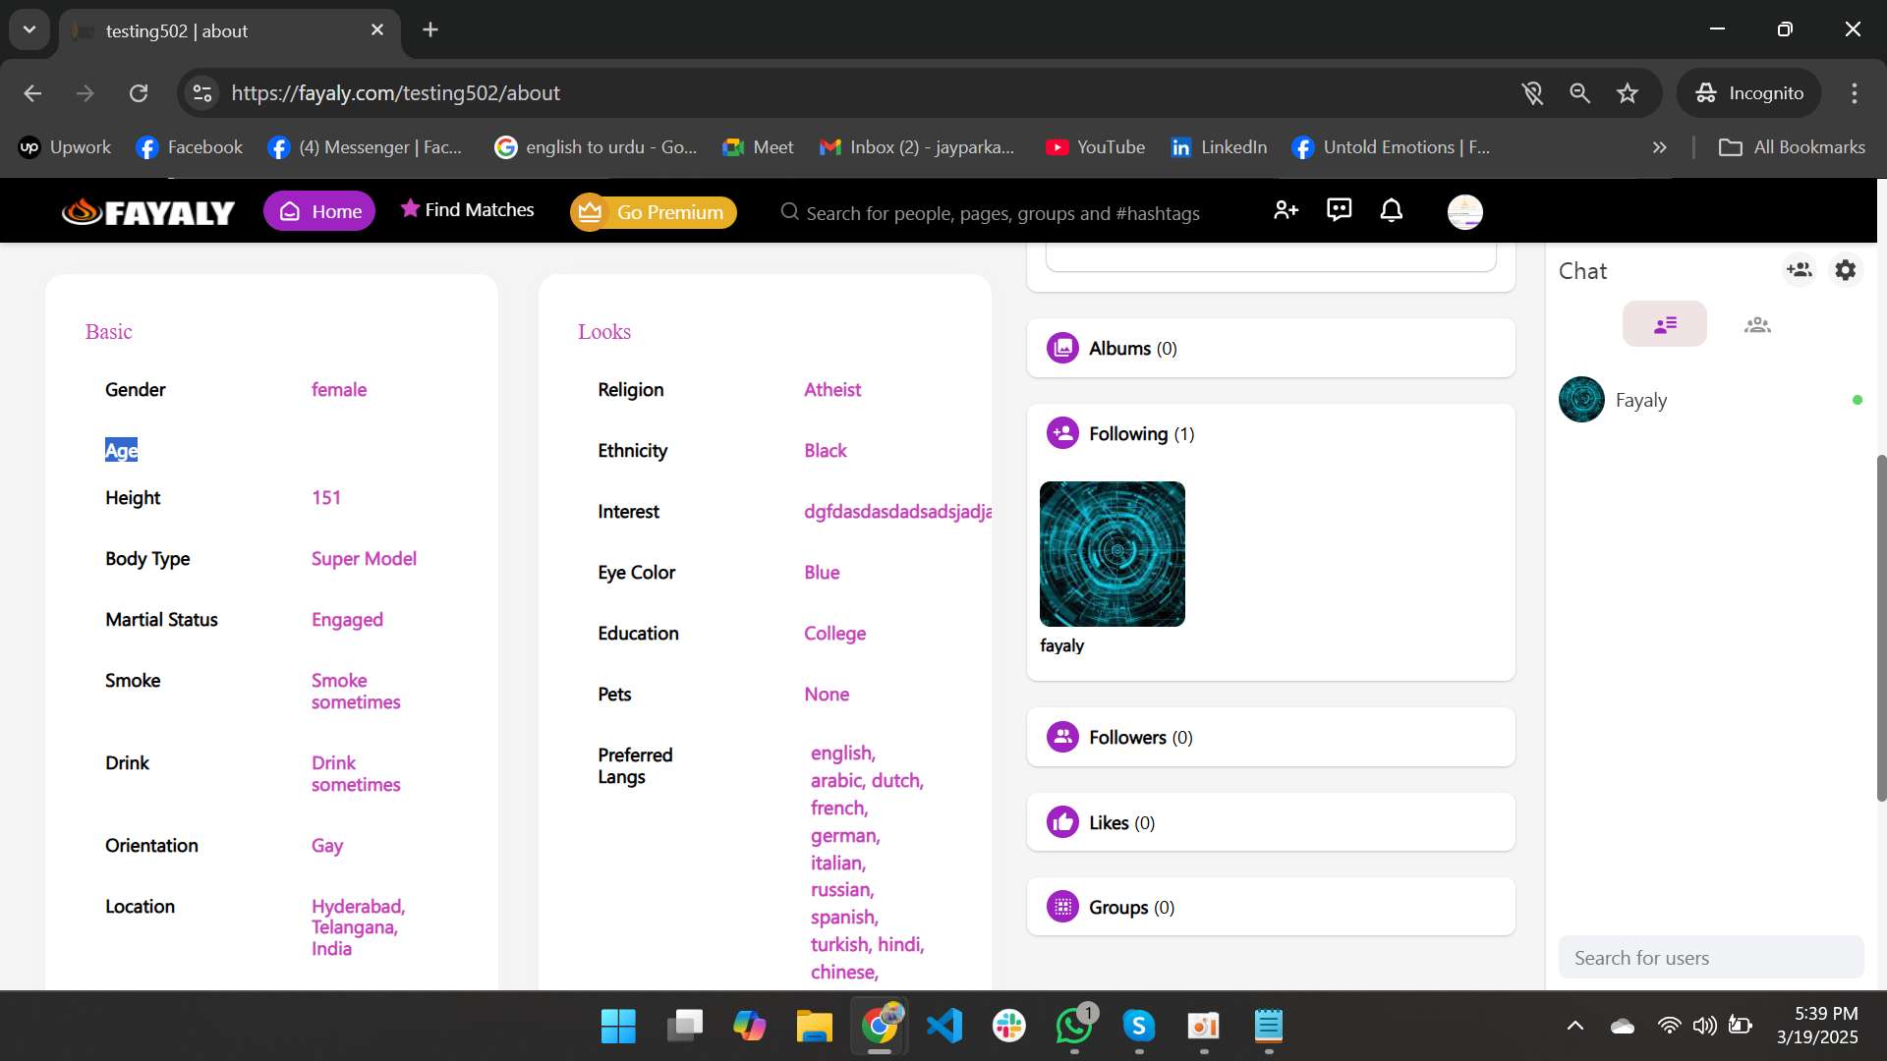The height and width of the screenshot is (1061, 1887).
Task: Switch to the group chats tab
Action: click(x=1756, y=325)
